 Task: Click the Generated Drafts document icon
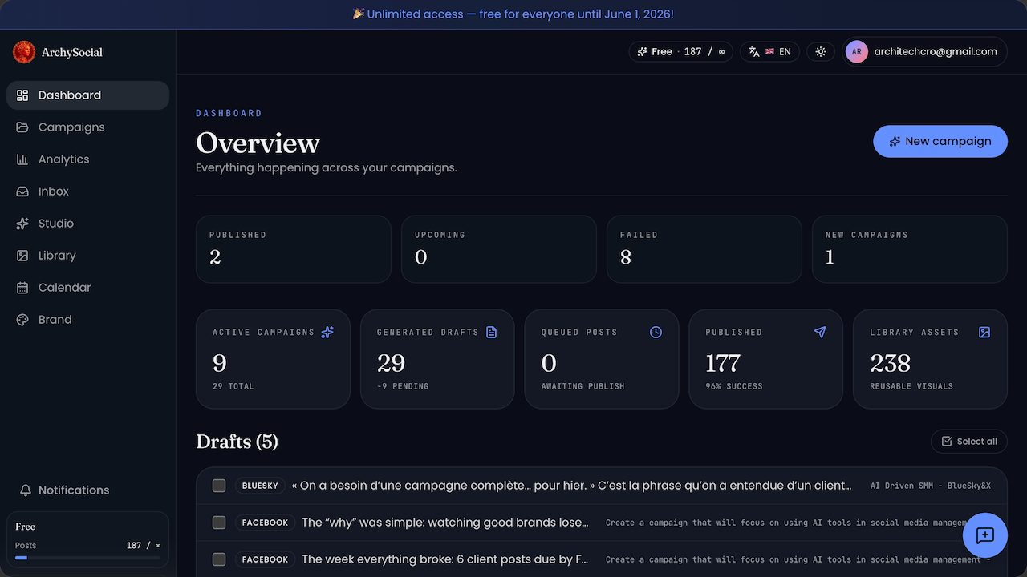492,332
